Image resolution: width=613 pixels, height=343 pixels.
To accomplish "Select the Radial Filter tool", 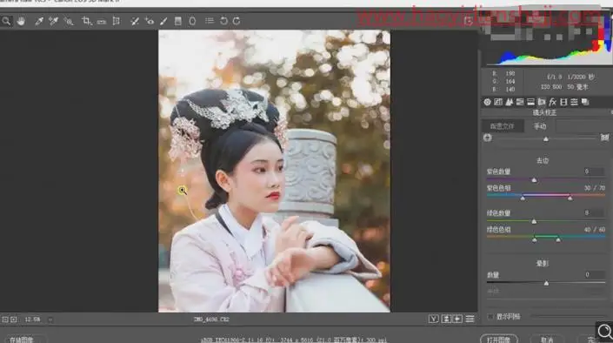I will point(192,21).
